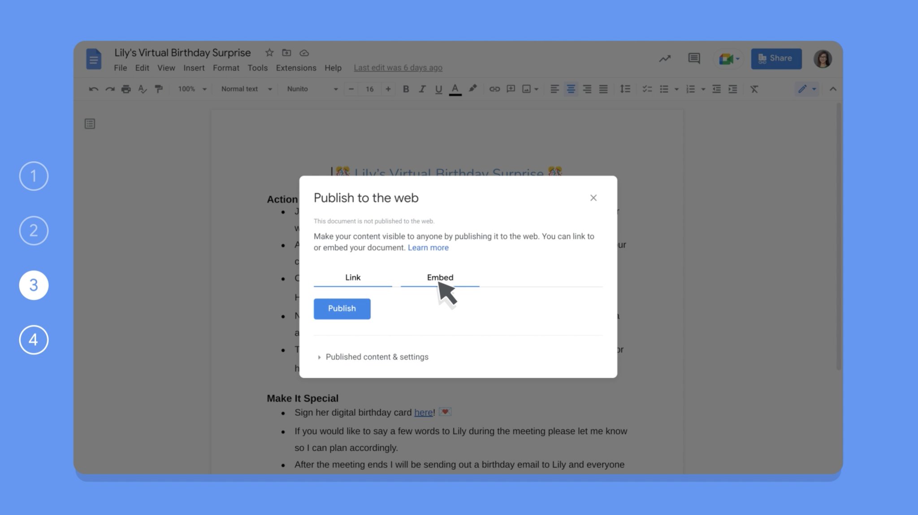Expand Published content & settings
918x515 pixels.
point(377,357)
